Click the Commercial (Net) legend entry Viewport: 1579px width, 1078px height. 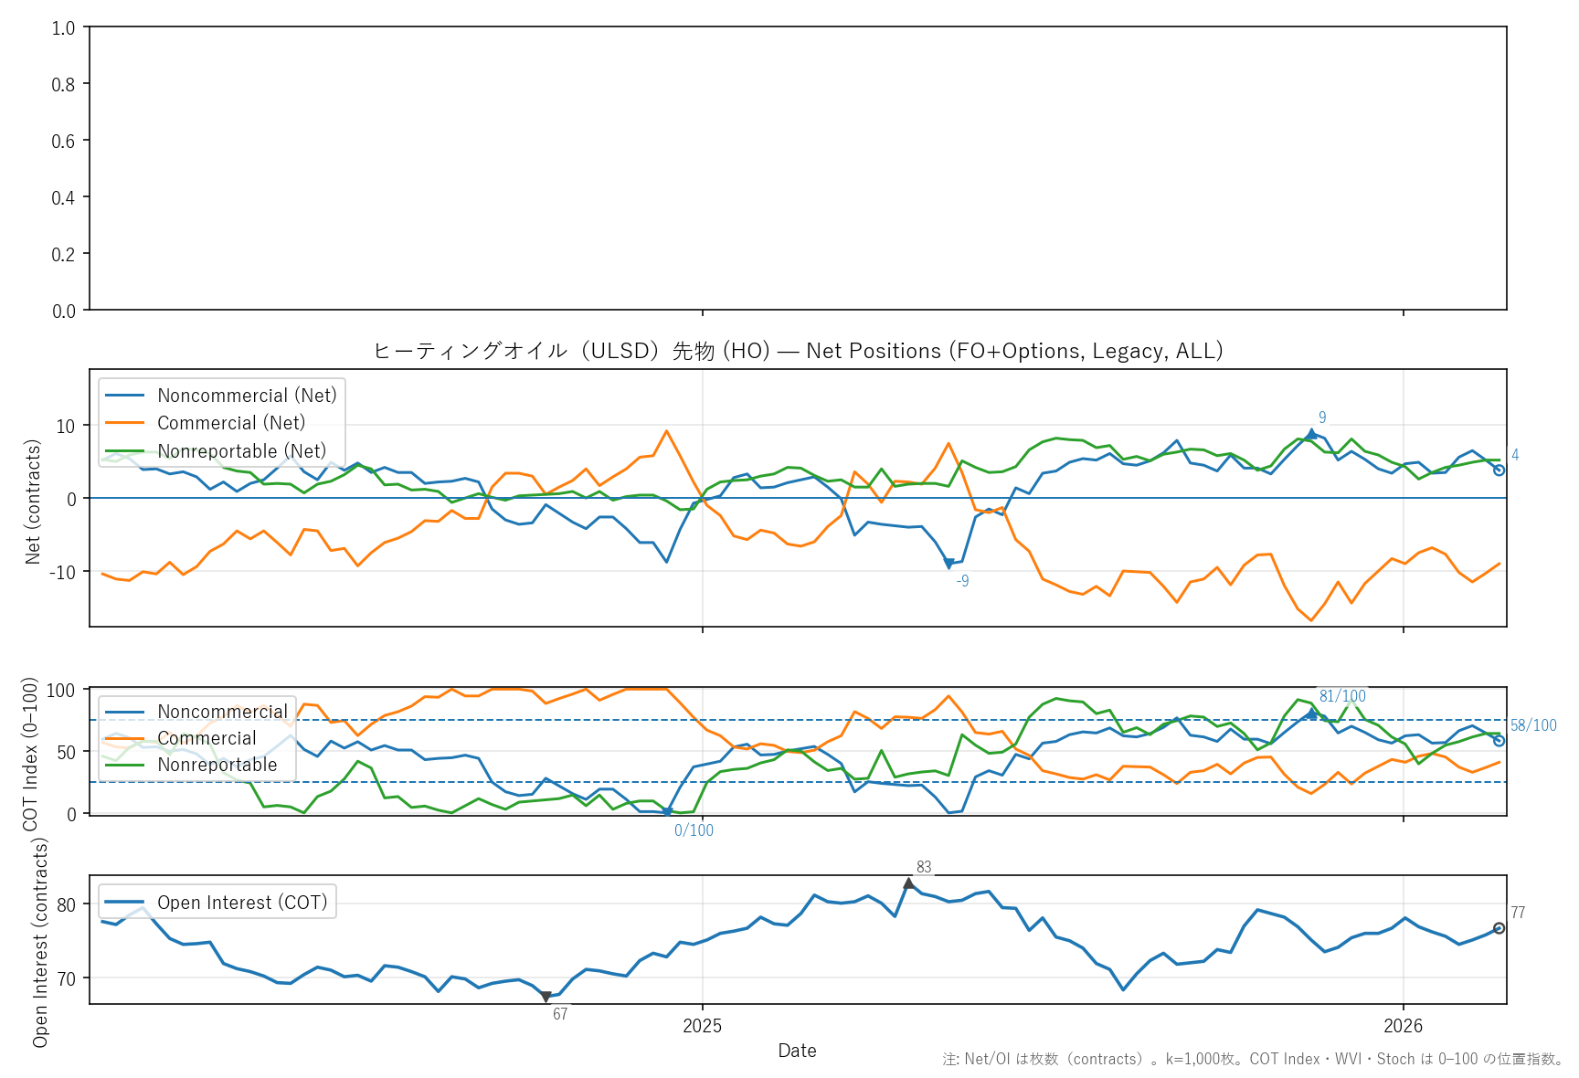point(231,423)
